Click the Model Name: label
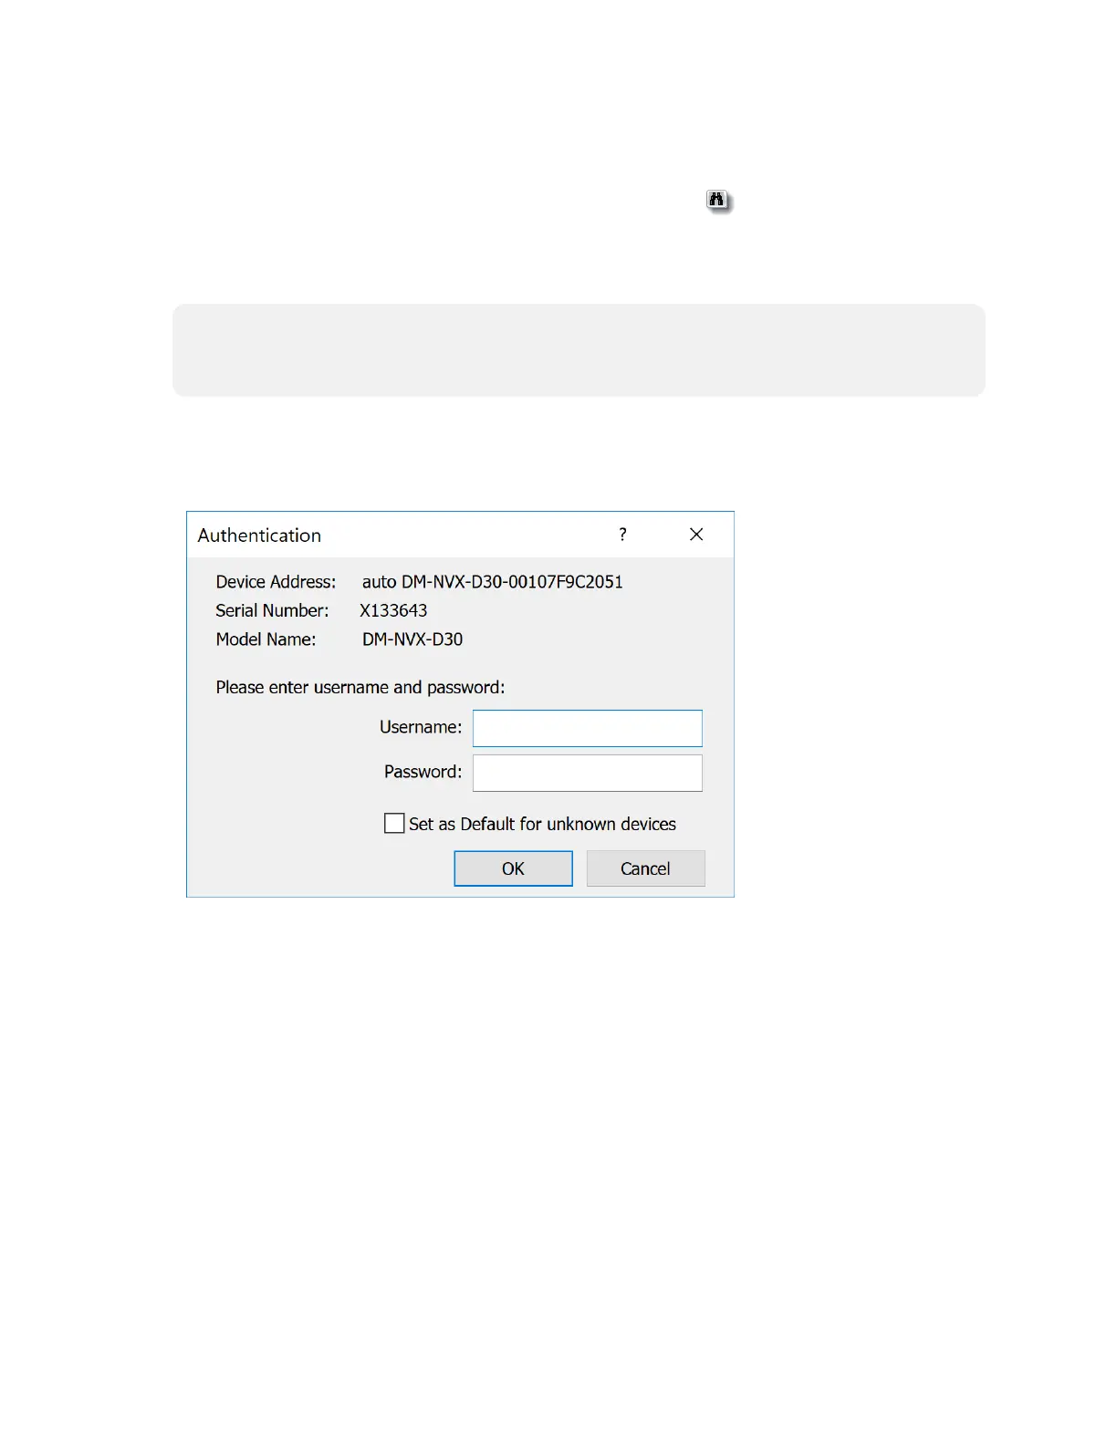 (266, 639)
